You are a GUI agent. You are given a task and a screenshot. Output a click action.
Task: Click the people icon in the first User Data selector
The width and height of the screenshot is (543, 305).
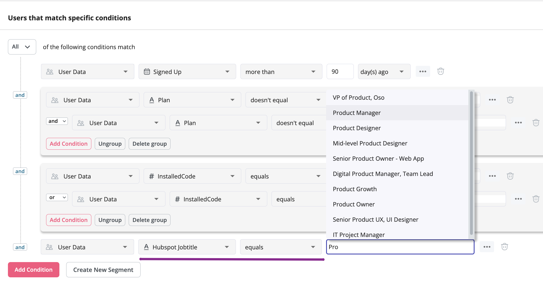click(x=50, y=71)
